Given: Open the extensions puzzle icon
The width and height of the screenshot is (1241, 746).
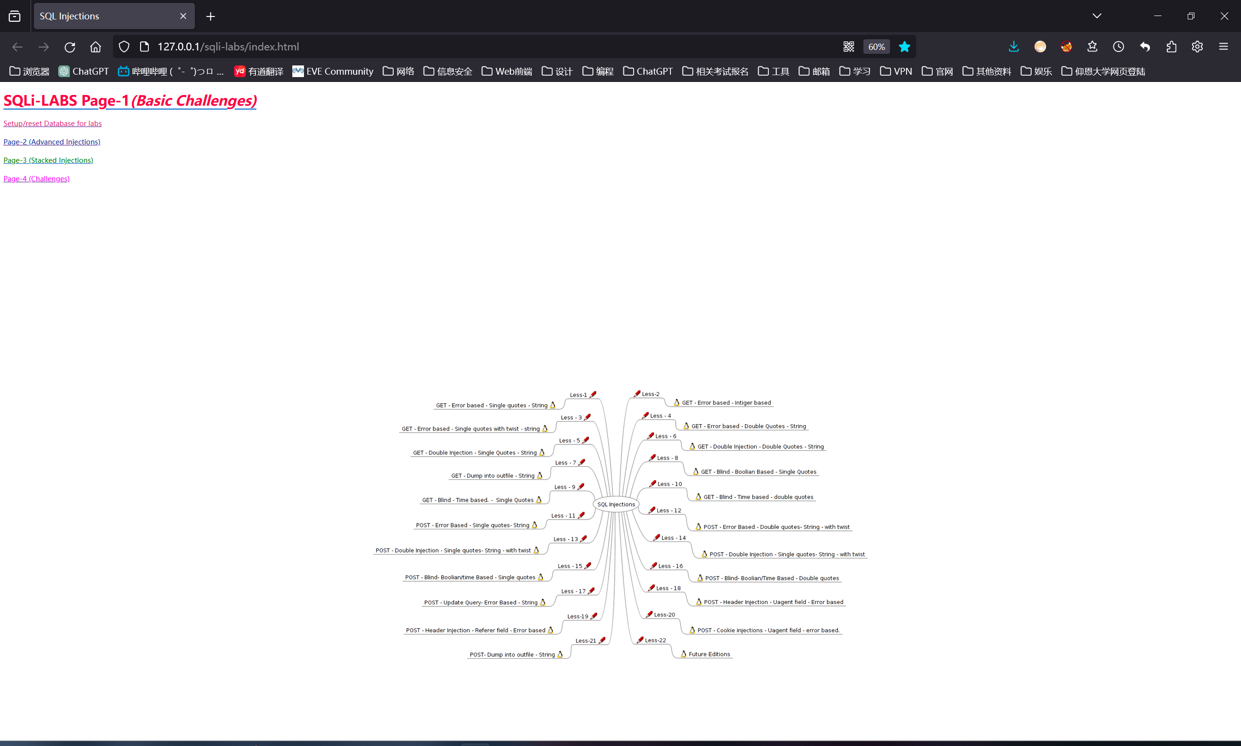Looking at the screenshot, I should tap(1171, 47).
